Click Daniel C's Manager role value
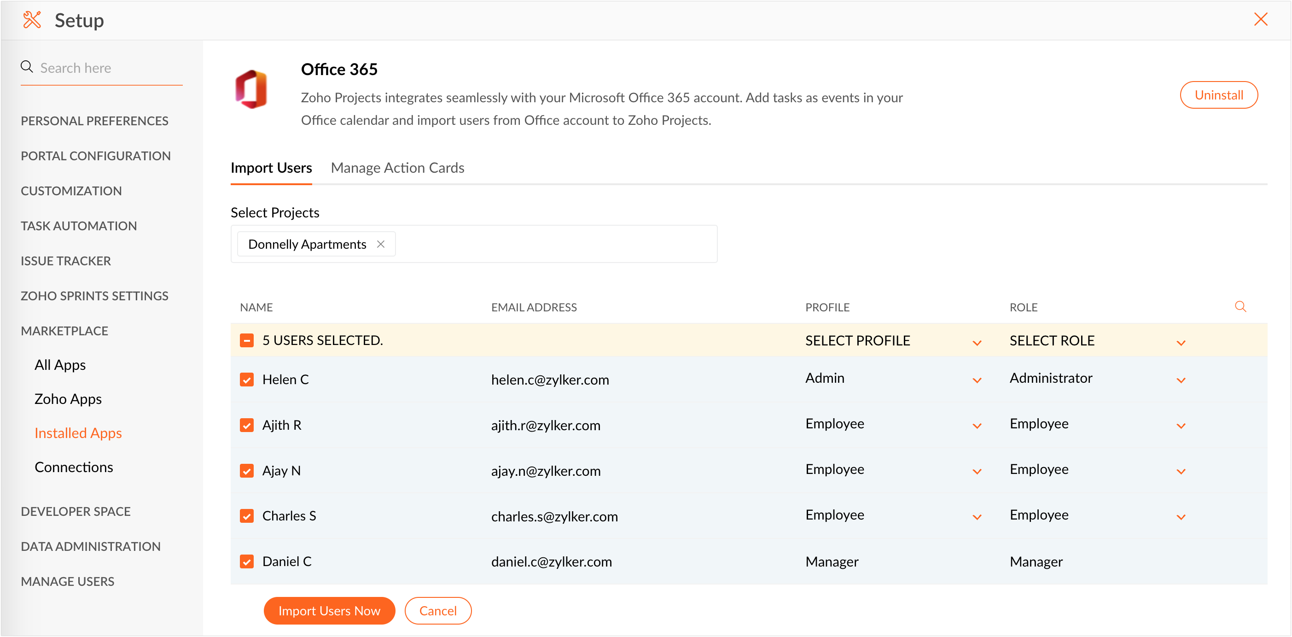This screenshot has width=1292, height=637. [1036, 562]
